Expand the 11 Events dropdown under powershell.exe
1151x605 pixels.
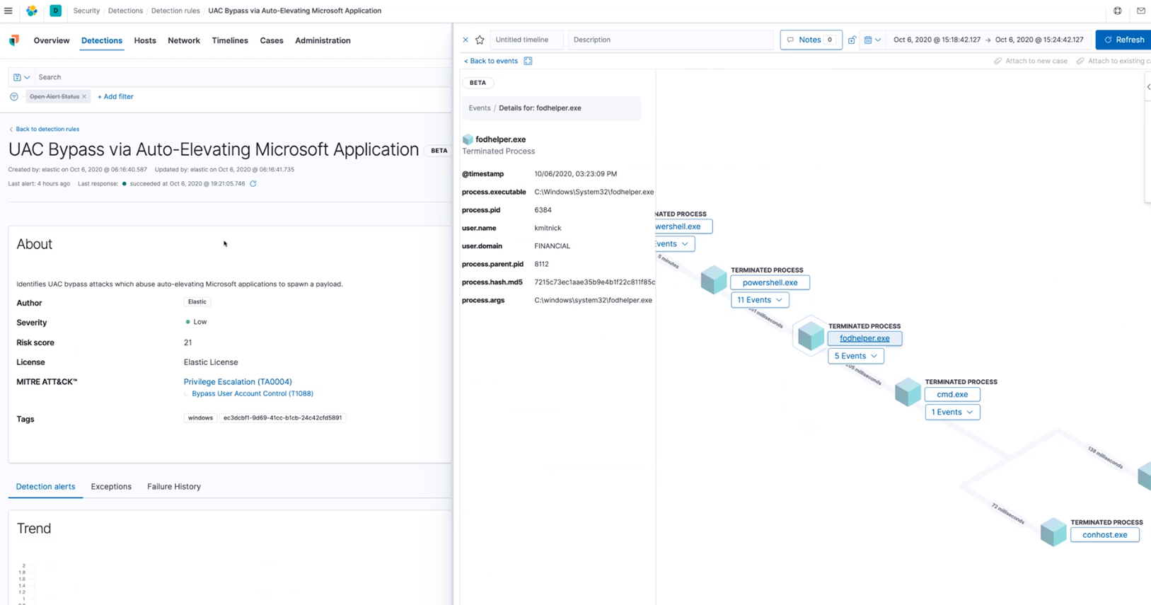[x=760, y=300]
